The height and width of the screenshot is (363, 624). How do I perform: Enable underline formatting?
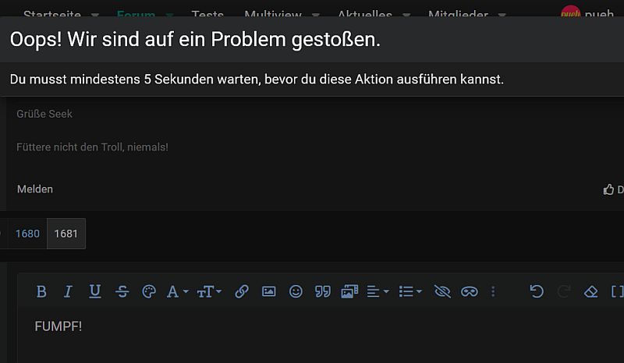[95, 291]
